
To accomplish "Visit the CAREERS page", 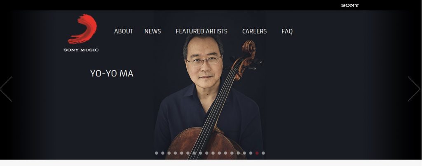I will [x=254, y=31].
